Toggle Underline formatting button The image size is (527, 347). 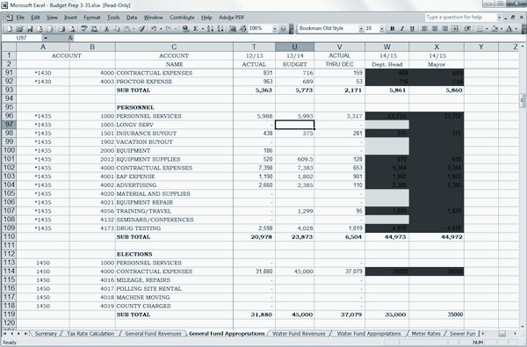click(x=412, y=29)
